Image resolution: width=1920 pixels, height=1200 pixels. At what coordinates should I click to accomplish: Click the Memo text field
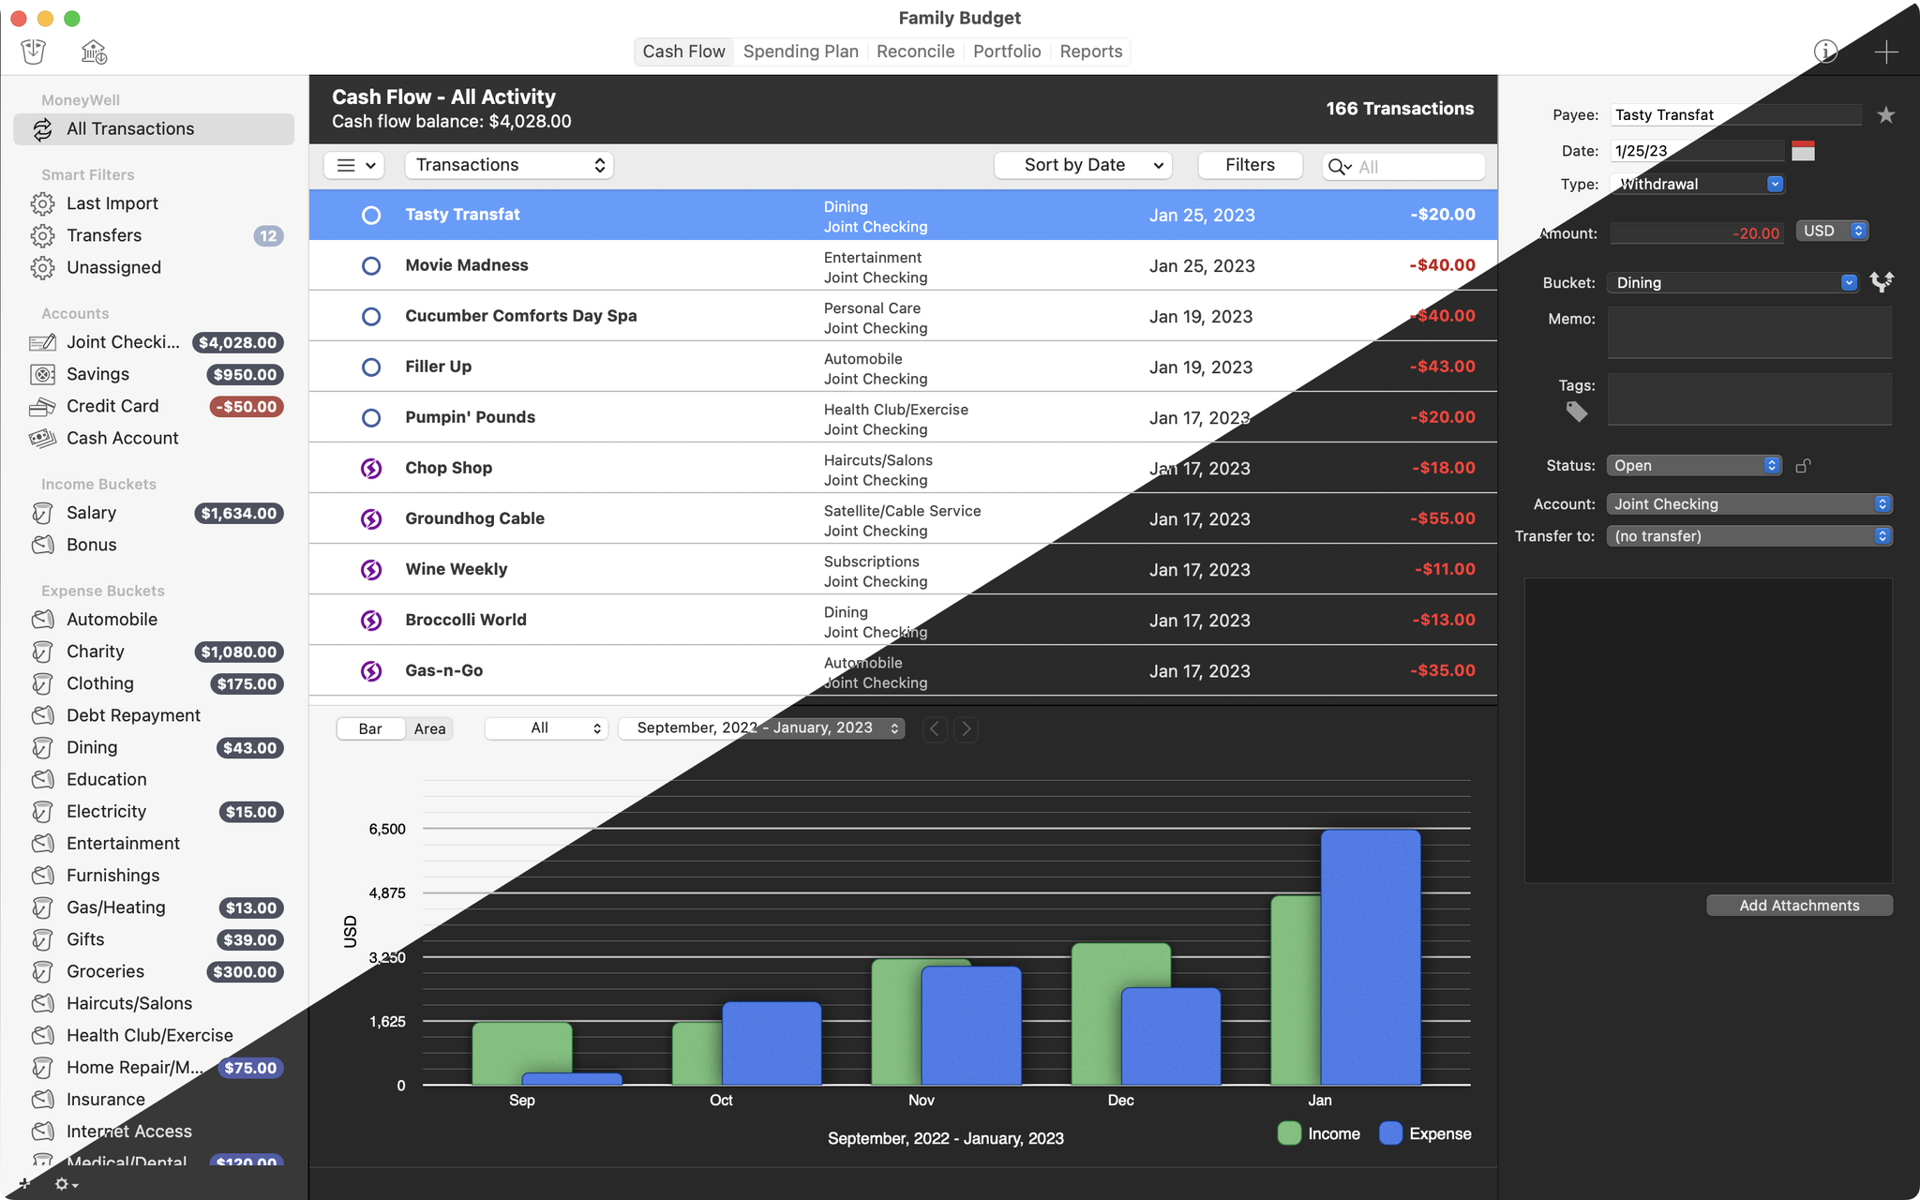pyautogui.click(x=1749, y=332)
